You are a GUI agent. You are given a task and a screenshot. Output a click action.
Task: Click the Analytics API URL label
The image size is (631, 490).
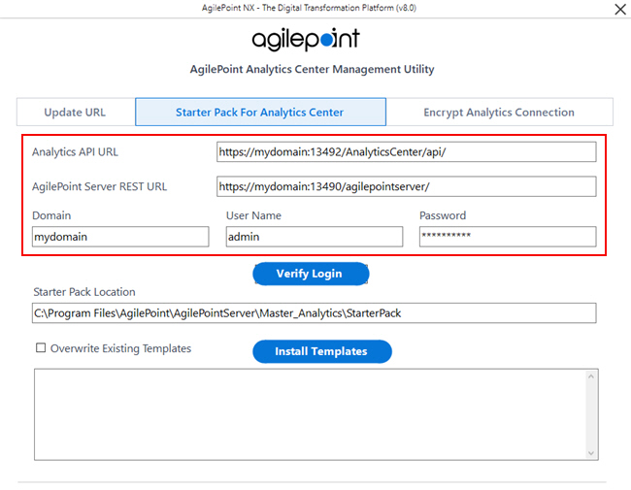pyautogui.click(x=76, y=152)
